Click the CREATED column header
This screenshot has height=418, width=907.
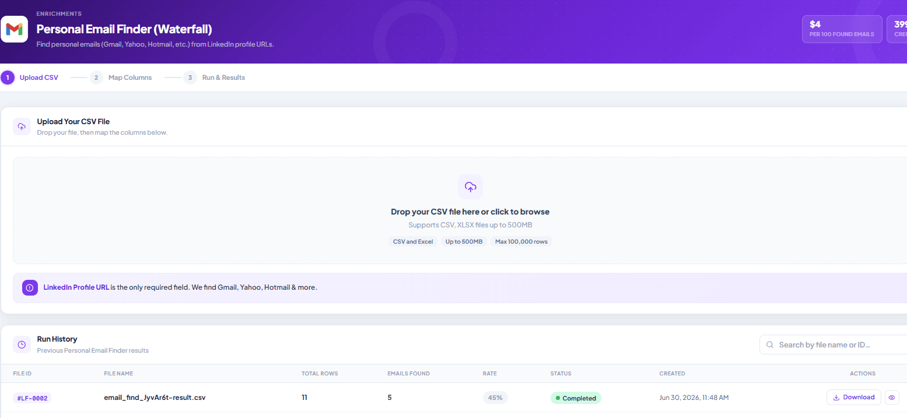(673, 374)
